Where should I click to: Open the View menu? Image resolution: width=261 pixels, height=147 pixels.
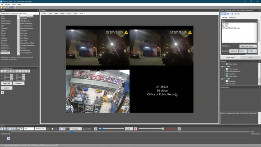[14, 5]
